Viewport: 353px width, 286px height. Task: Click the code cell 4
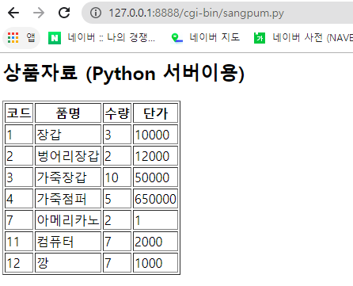pos(19,199)
